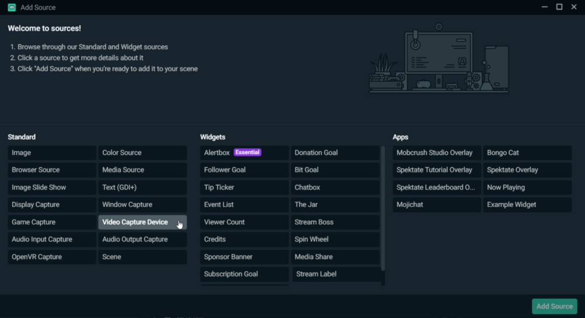This screenshot has width=585, height=318.
Task: Select the Stream Boss widget
Action: 335,222
